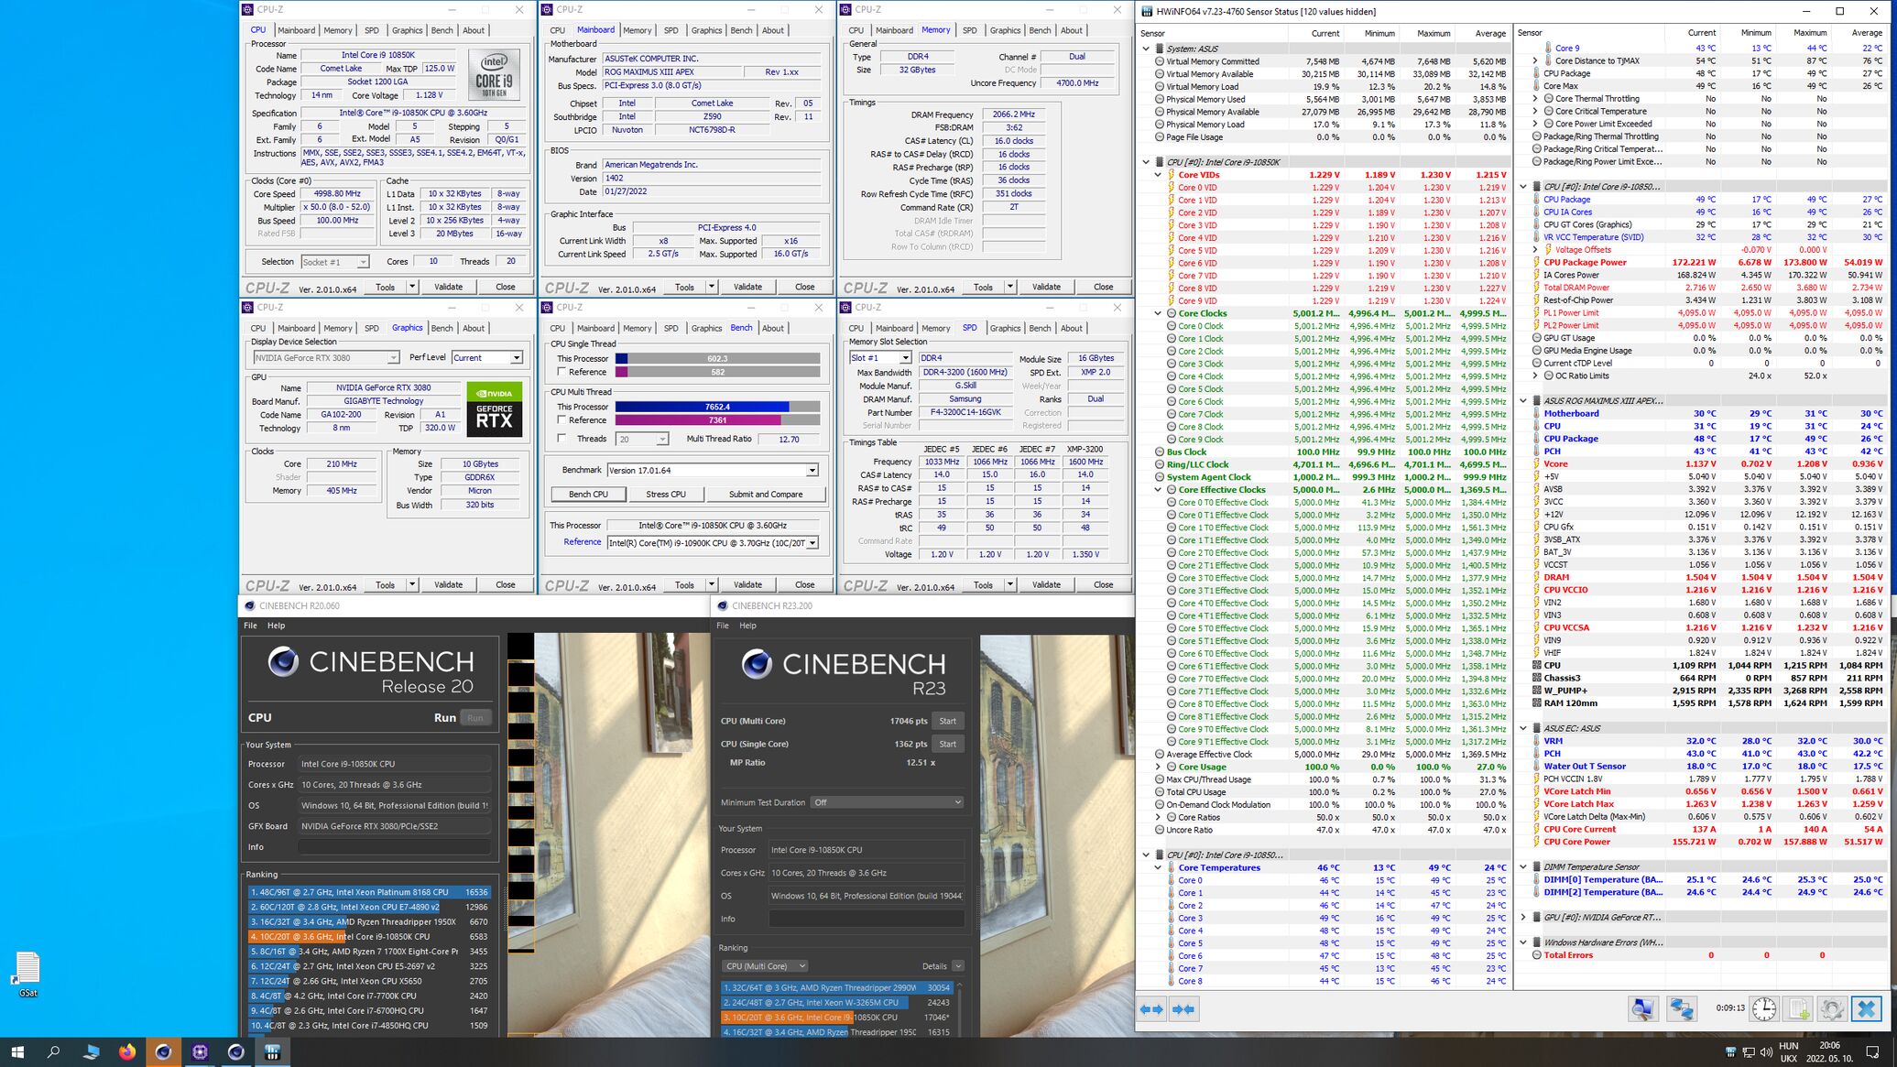This screenshot has width=1897, height=1067.
Task: Click HWiNFO collapse-columns inward arrows icon
Action: point(1183,1009)
